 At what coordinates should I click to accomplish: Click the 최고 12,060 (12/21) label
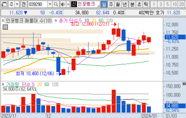(90, 24)
